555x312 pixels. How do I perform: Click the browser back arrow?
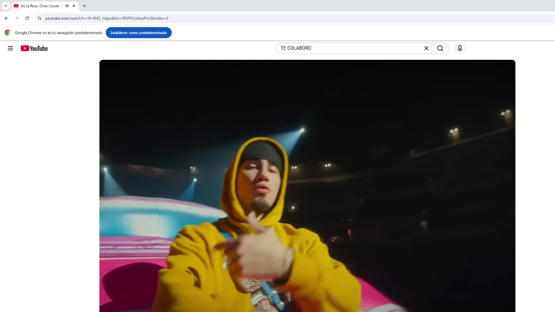(x=6, y=18)
